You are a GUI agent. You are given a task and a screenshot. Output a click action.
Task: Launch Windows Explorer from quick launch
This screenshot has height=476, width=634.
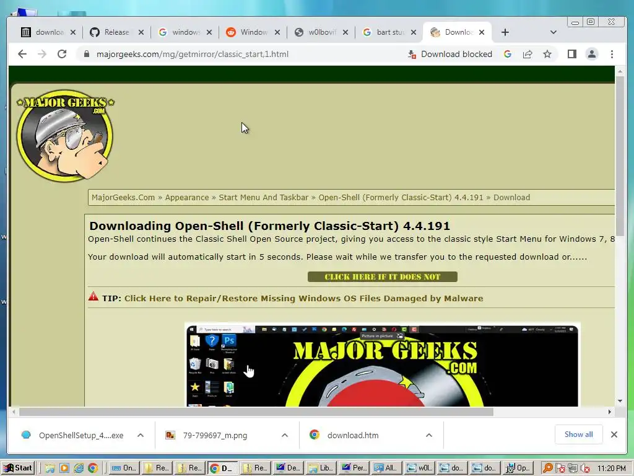[50, 469]
